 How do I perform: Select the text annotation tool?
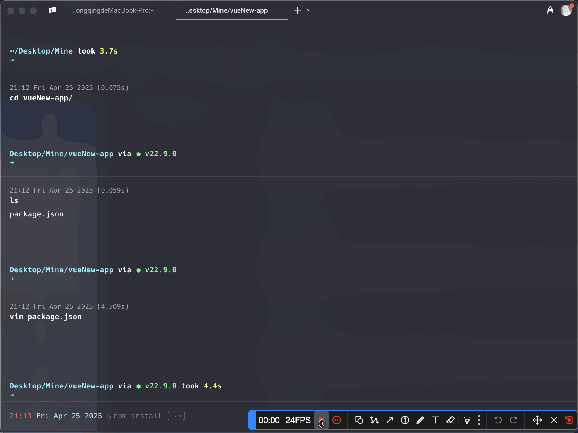click(435, 420)
